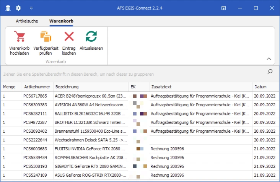Open the quick access customize dropdown arrow

click(31, 8)
